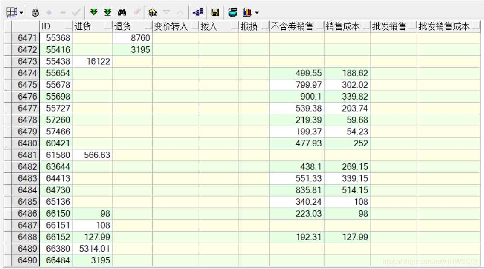This screenshot has height=269, width=484.
Task: Click the sales value 499.55
Action: (297, 73)
